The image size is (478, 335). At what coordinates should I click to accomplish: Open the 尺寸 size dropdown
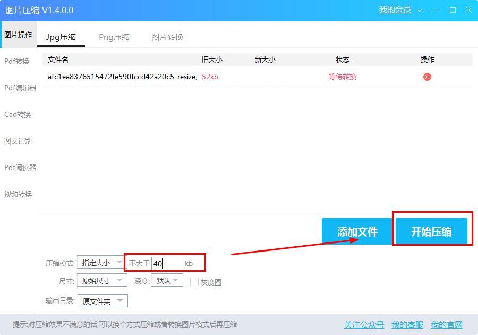(x=101, y=281)
